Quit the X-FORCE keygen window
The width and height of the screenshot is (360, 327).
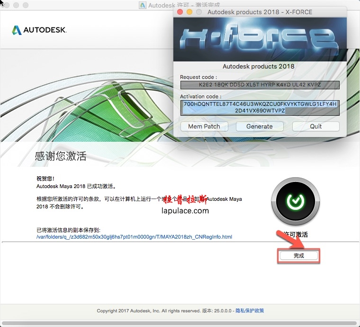click(x=315, y=126)
